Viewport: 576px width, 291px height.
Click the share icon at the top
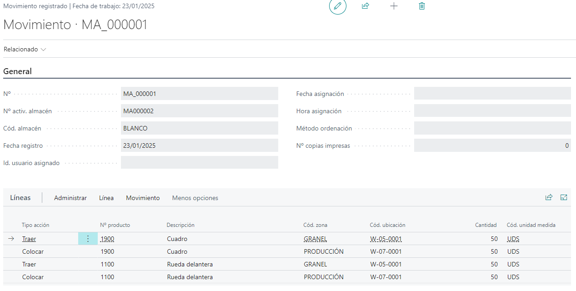tap(366, 6)
